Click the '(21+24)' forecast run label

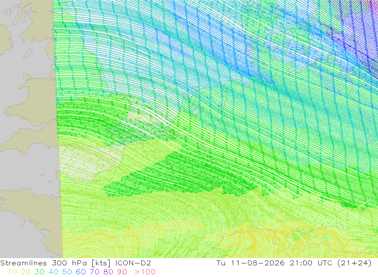[355, 263]
